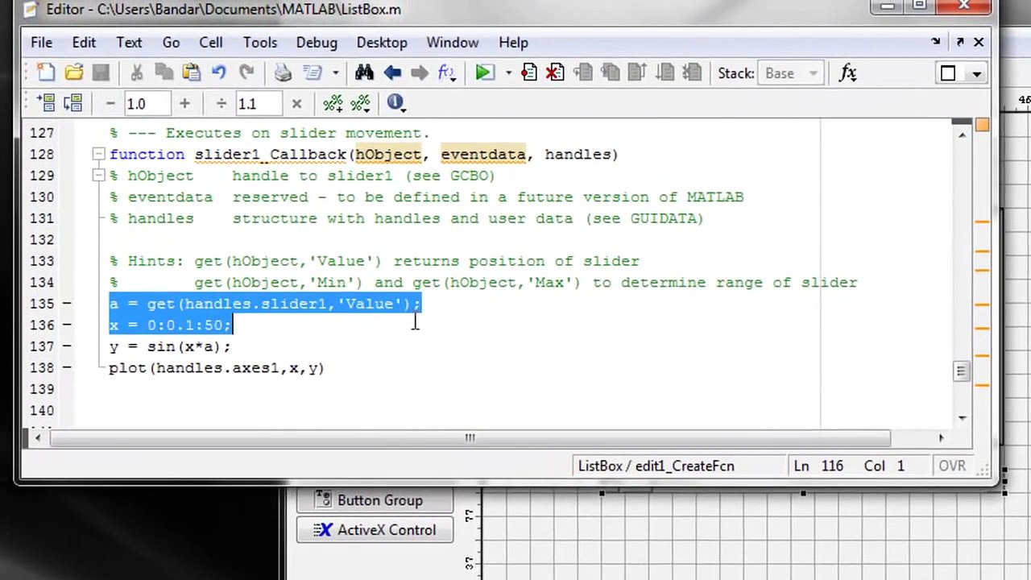Toggle breakpoint on line 135

coord(67,304)
